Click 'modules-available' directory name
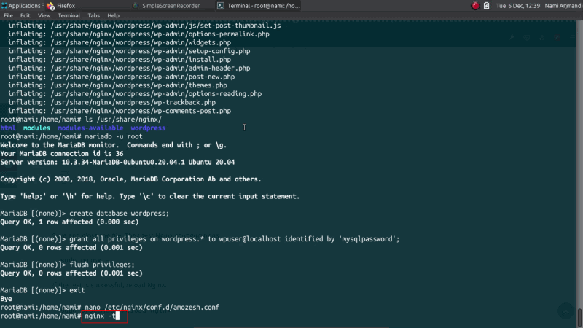This screenshot has width=583, height=328. coord(90,128)
